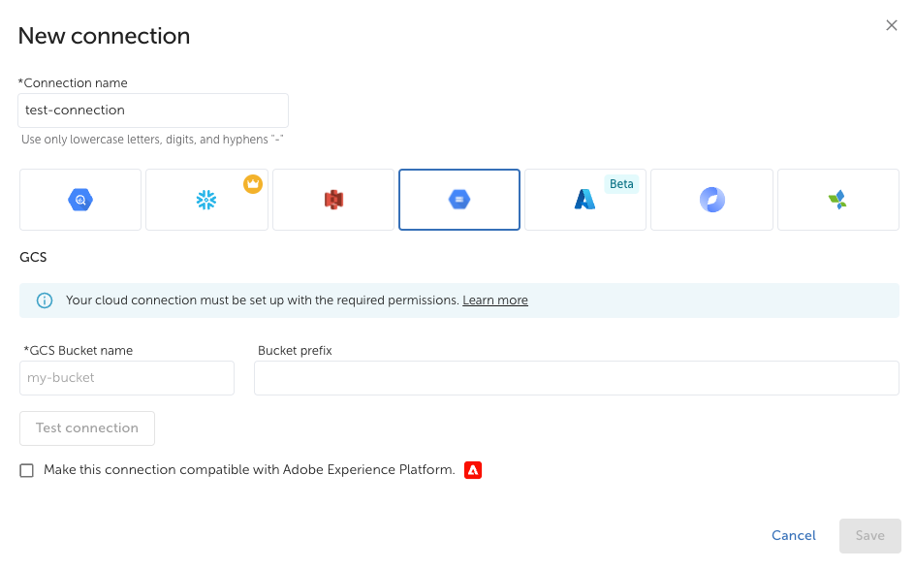915x569 pixels.
Task: Click the red Adobe logo icon
Action: [x=473, y=470]
